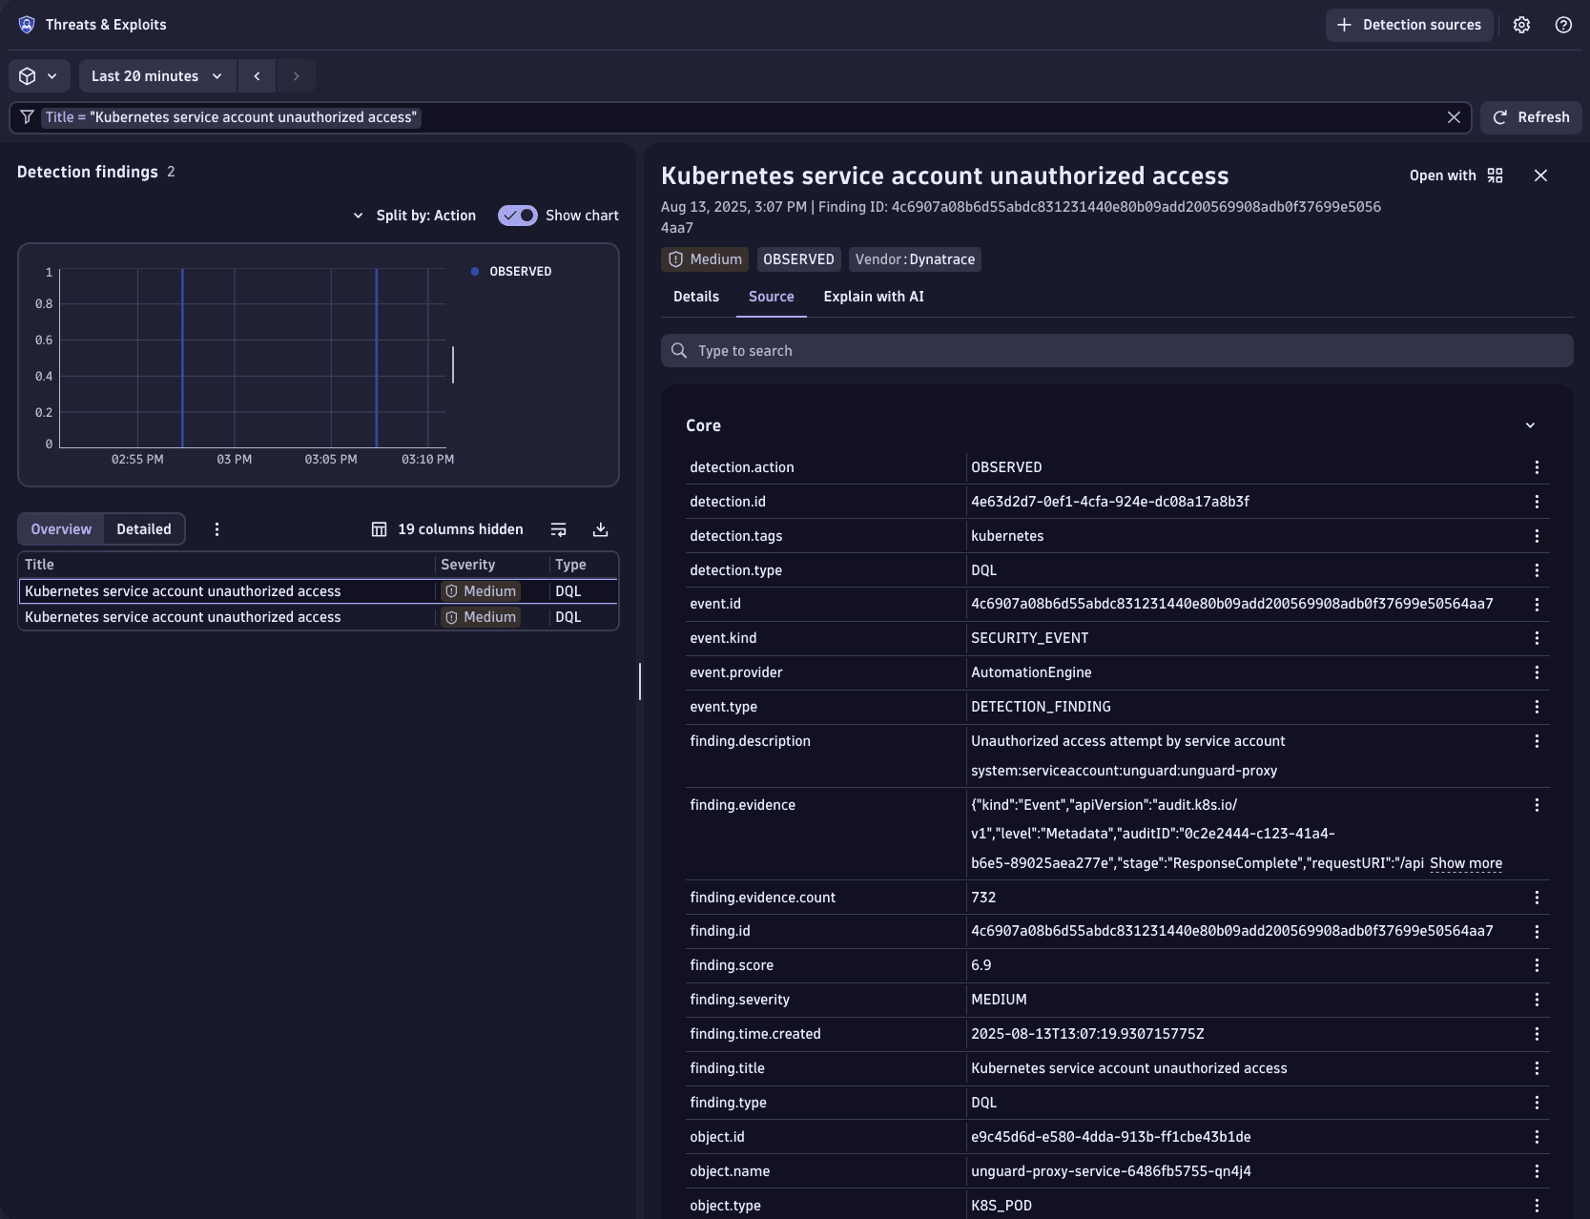
Task: Open actions menu for finding.description row
Action: click(x=1537, y=741)
